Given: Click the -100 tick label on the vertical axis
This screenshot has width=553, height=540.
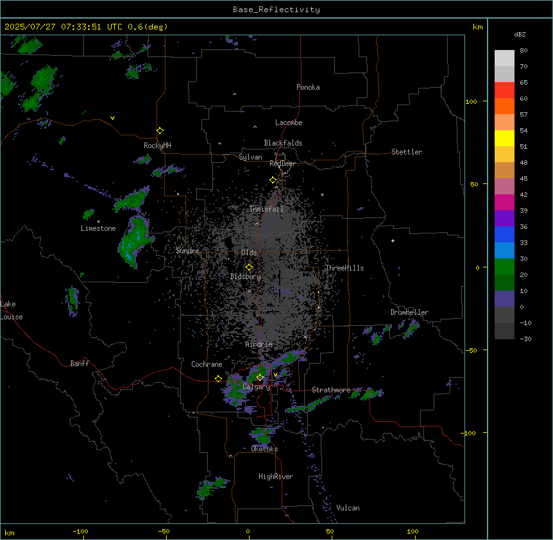Looking at the screenshot, I should click(x=469, y=433).
